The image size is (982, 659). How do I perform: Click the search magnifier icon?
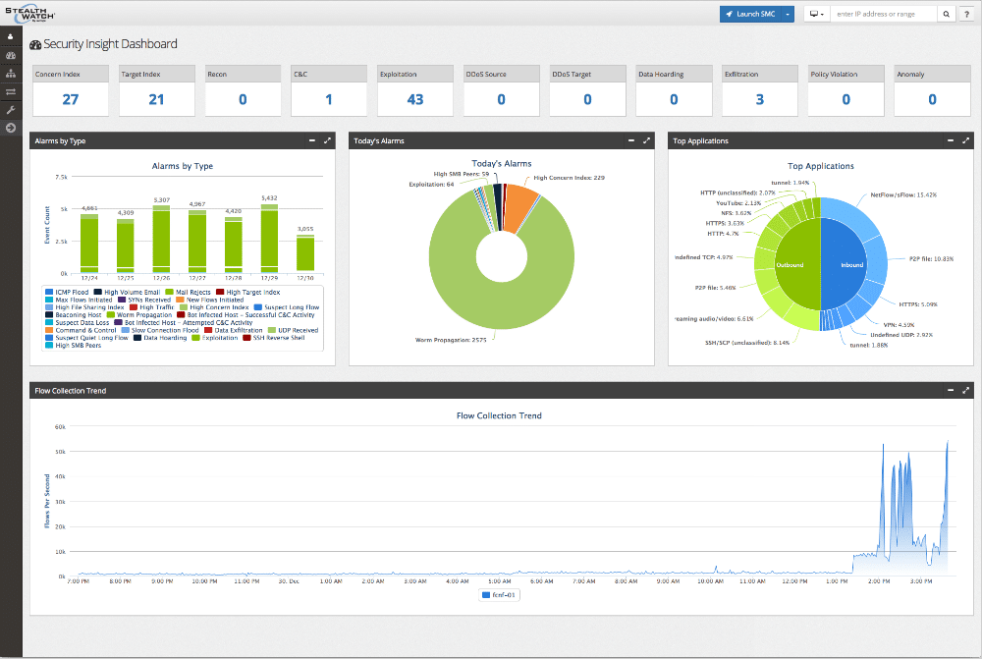[x=946, y=14]
